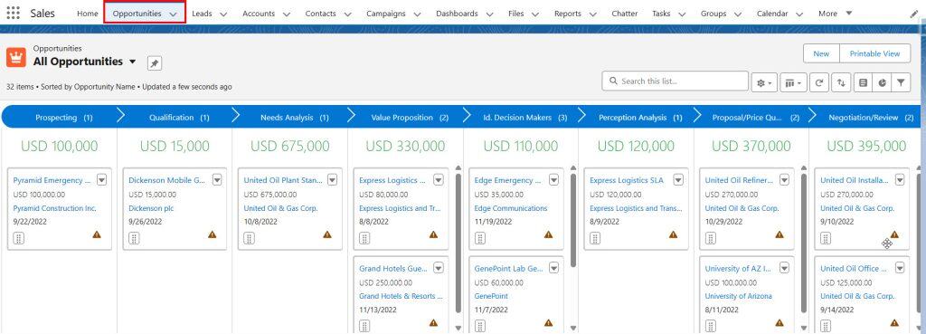Open Pyramid Construction Inc. account link
Screen dimensions: 926x334
coord(54,208)
